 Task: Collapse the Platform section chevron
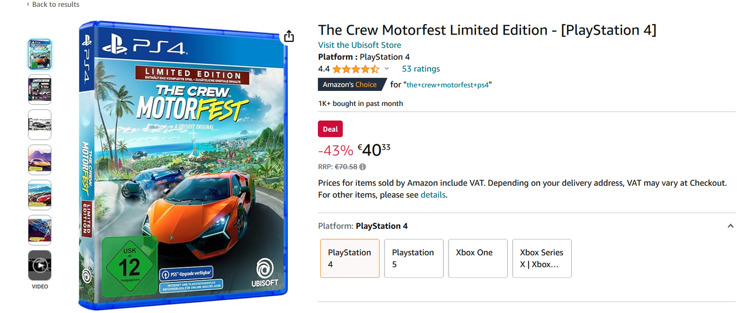730,226
